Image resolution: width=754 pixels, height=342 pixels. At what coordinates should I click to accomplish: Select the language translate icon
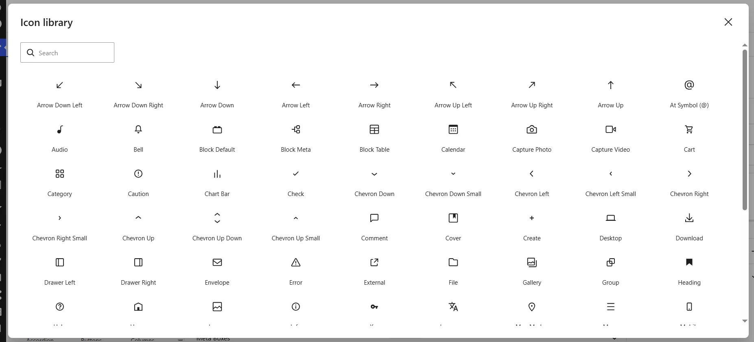point(453,307)
